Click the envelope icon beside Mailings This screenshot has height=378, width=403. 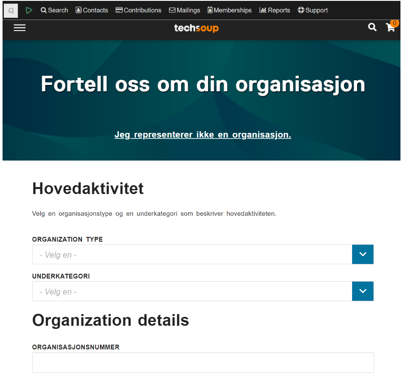click(x=172, y=10)
